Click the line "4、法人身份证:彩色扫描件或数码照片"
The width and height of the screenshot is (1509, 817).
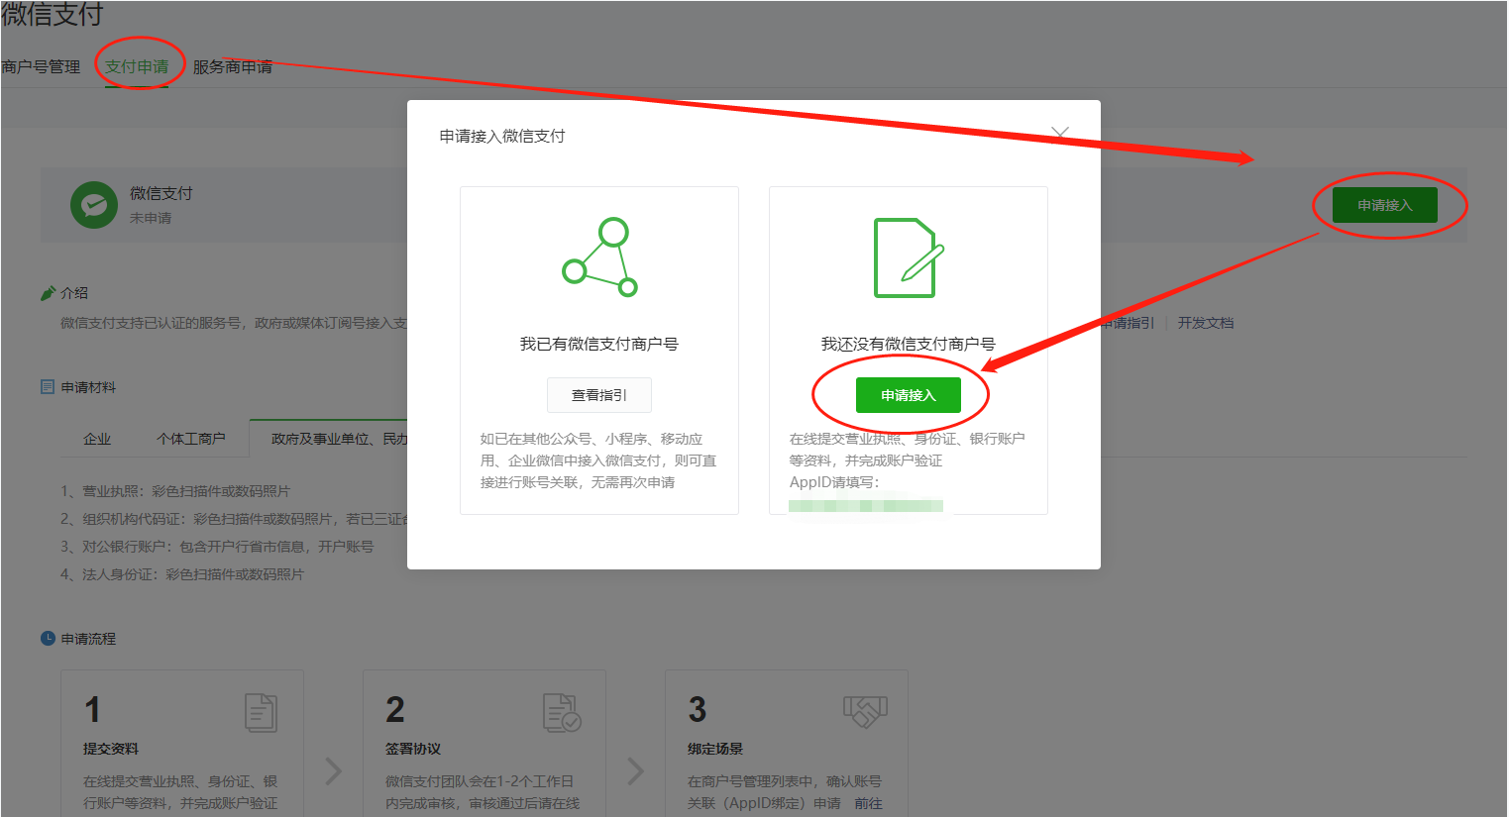(182, 574)
